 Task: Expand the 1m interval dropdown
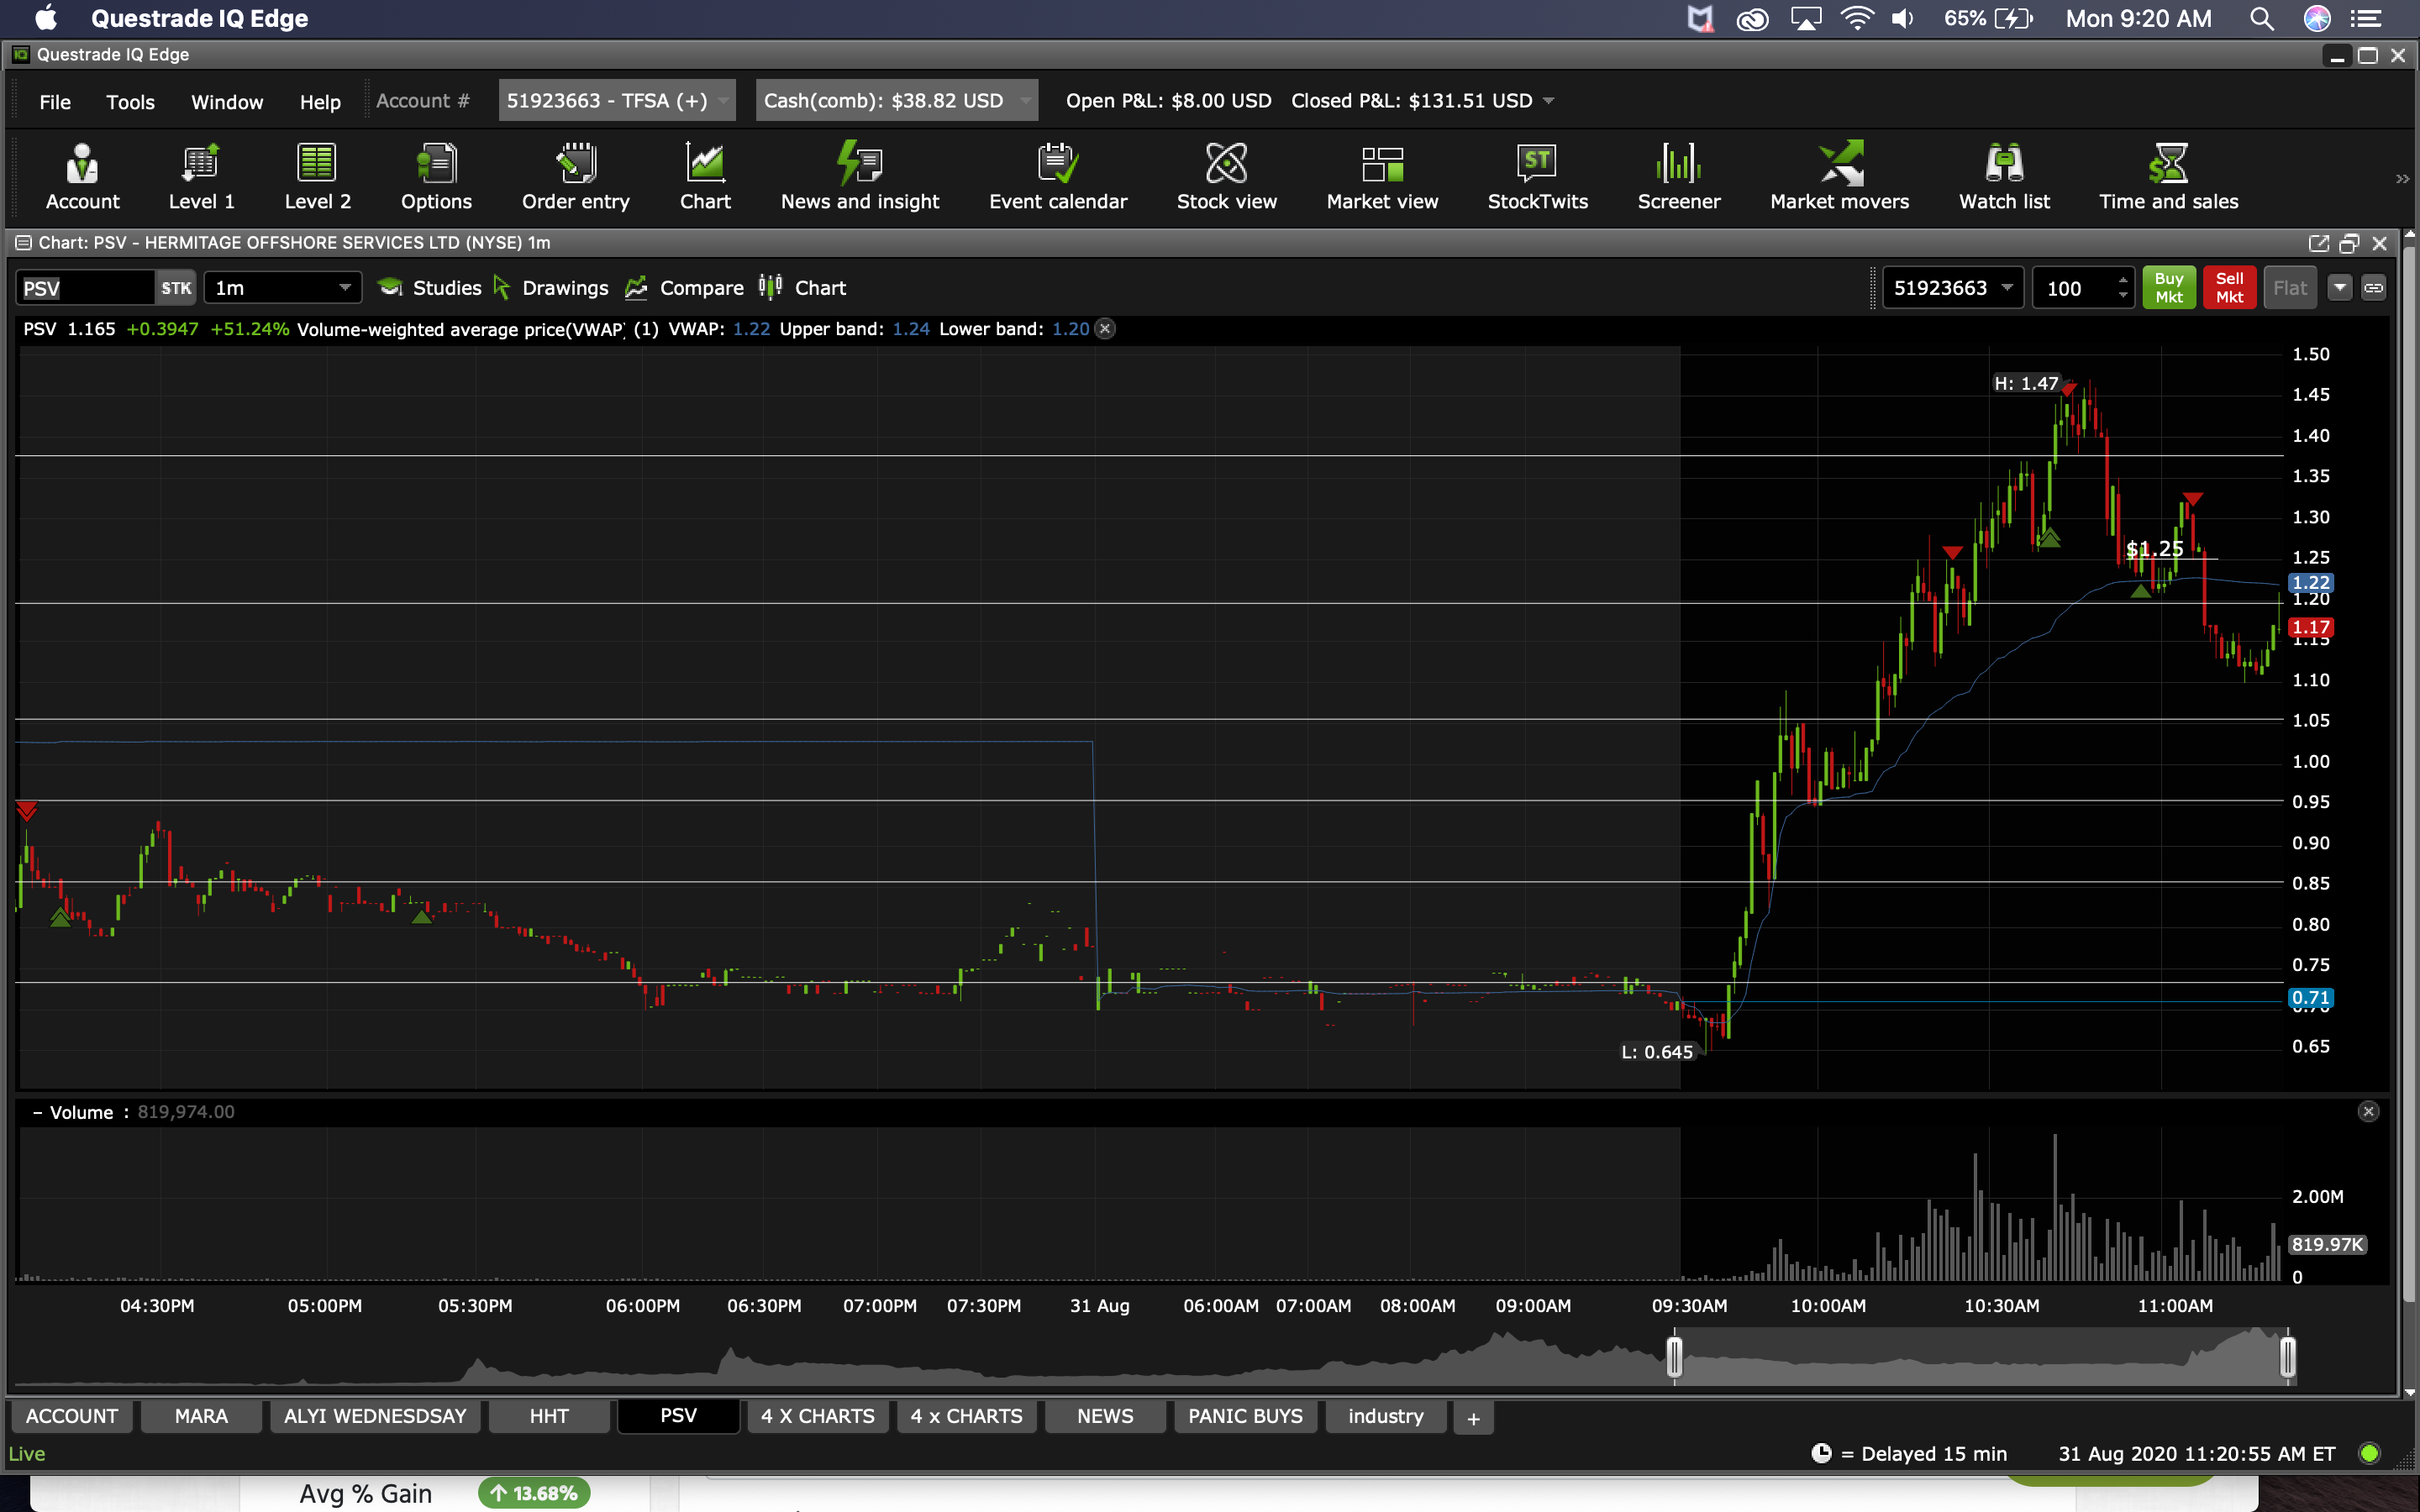point(344,288)
